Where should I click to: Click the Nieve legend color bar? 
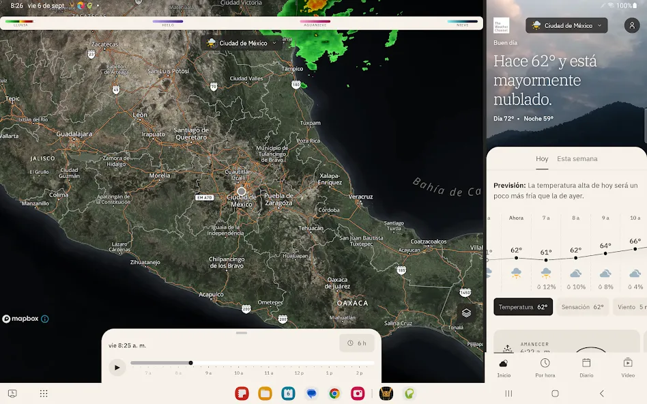point(463,21)
